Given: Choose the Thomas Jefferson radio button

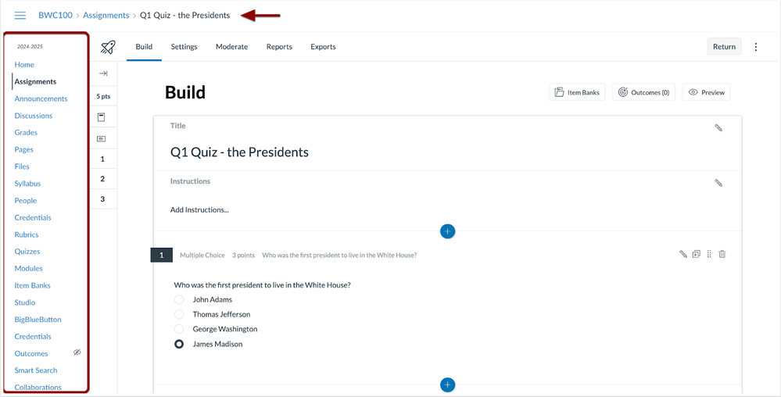Looking at the screenshot, I should (179, 314).
